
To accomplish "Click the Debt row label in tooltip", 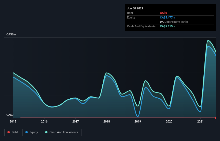I will tap(130, 13).
